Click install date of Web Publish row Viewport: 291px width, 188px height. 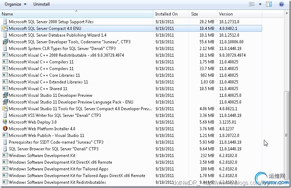[x=165, y=136]
